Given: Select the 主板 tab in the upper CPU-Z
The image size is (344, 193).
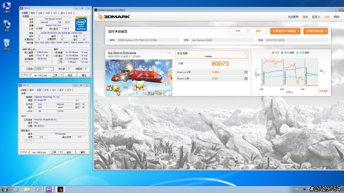Looking at the screenshot, I should [x=40, y=13].
